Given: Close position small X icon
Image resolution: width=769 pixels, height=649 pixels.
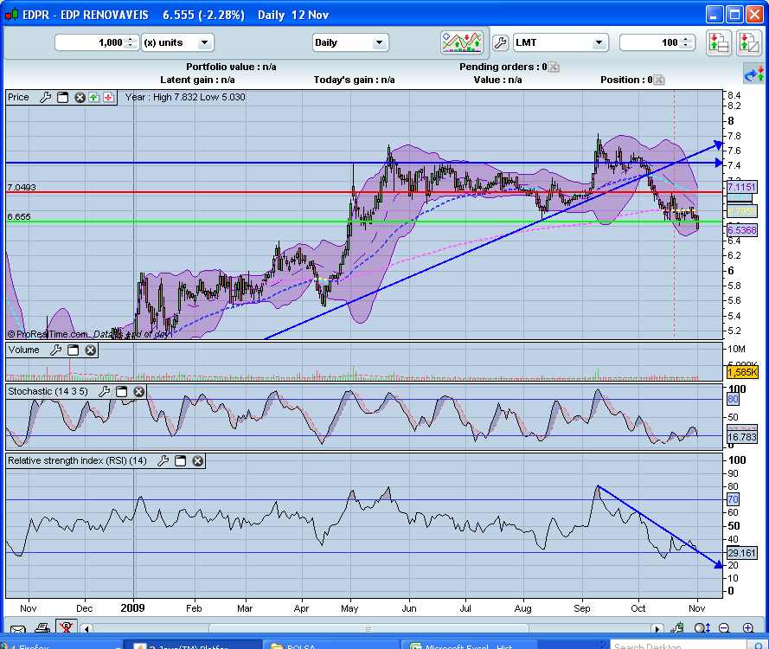Looking at the screenshot, I should click(659, 80).
